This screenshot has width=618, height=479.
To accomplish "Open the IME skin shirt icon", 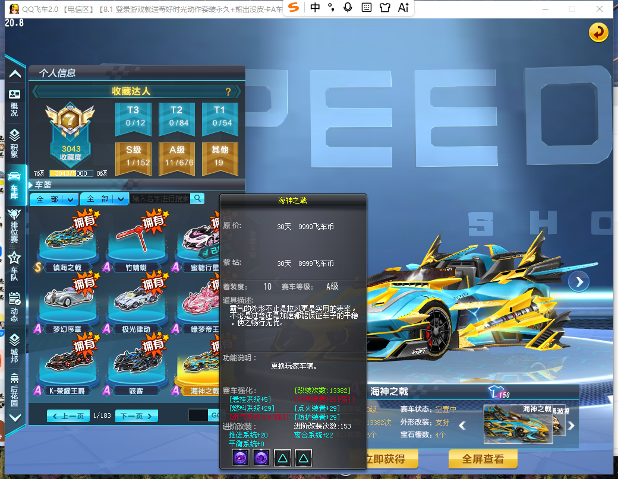I will (385, 8).
